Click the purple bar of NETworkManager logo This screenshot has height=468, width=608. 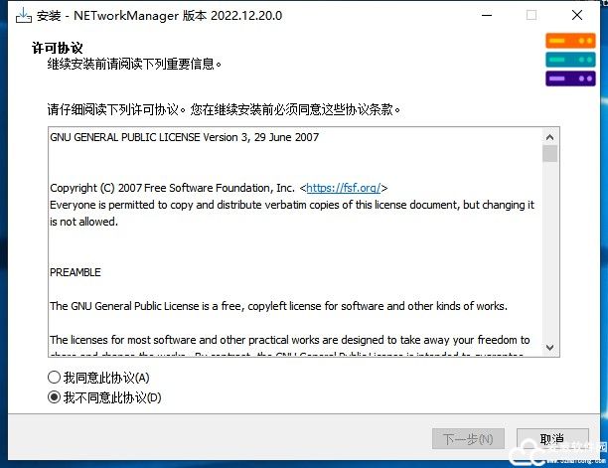[x=570, y=78]
